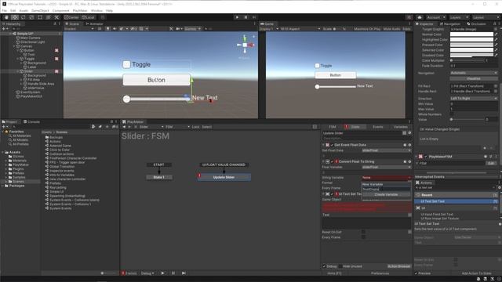The image size is (502, 282).
Task: Click the Preferences button in PlayMaker
Action: [380, 273]
